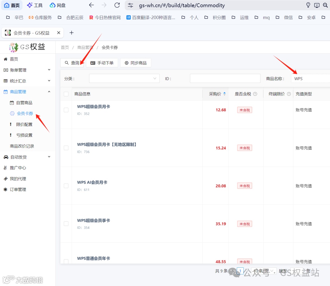The width and height of the screenshot is (330, 286).
Task: Close the 会员卡券 - GS权益 tab
Action: [59, 33]
